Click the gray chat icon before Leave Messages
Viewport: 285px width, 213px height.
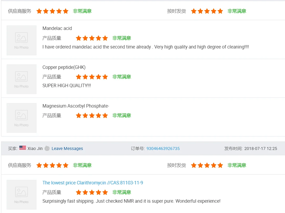click(47, 148)
